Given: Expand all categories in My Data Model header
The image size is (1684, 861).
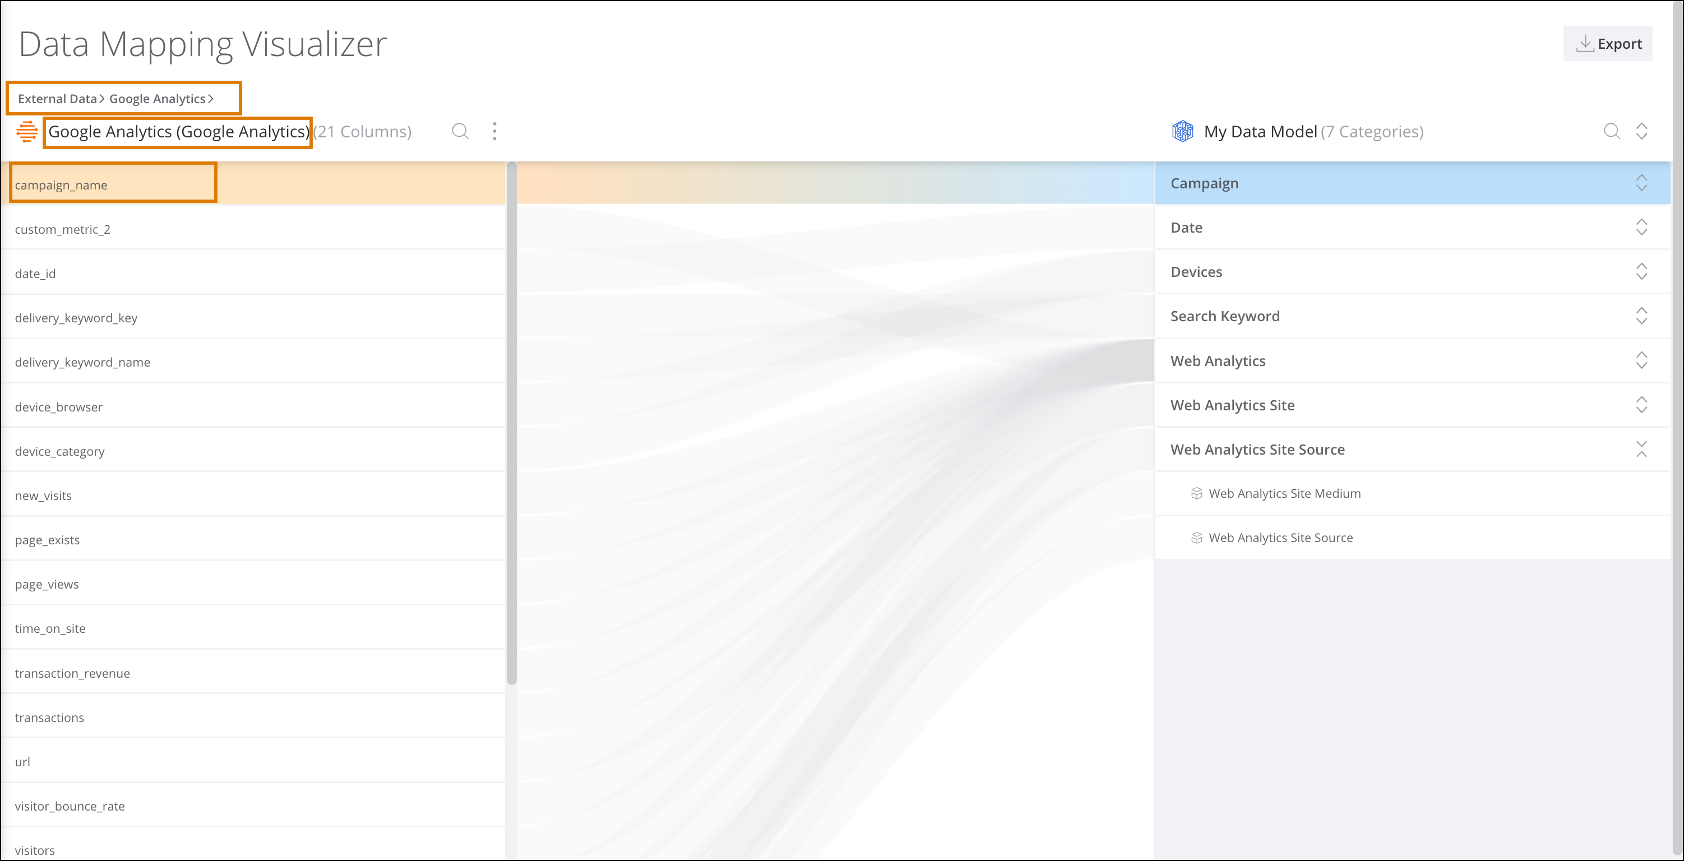Looking at the screenshot, I should pyautogui.click(x=1641, y=131).
